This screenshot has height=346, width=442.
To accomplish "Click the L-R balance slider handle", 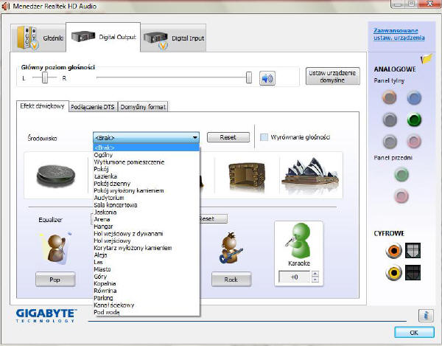I will click(44, 77).
